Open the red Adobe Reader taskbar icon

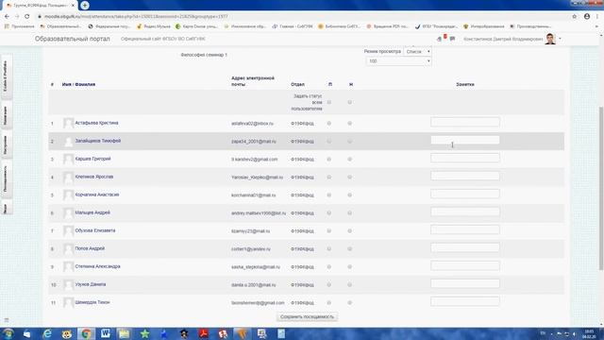pos(204,333)
